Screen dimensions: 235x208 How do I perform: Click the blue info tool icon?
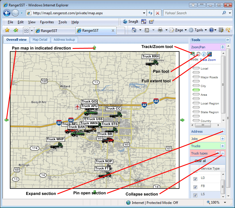pos(204,54)
